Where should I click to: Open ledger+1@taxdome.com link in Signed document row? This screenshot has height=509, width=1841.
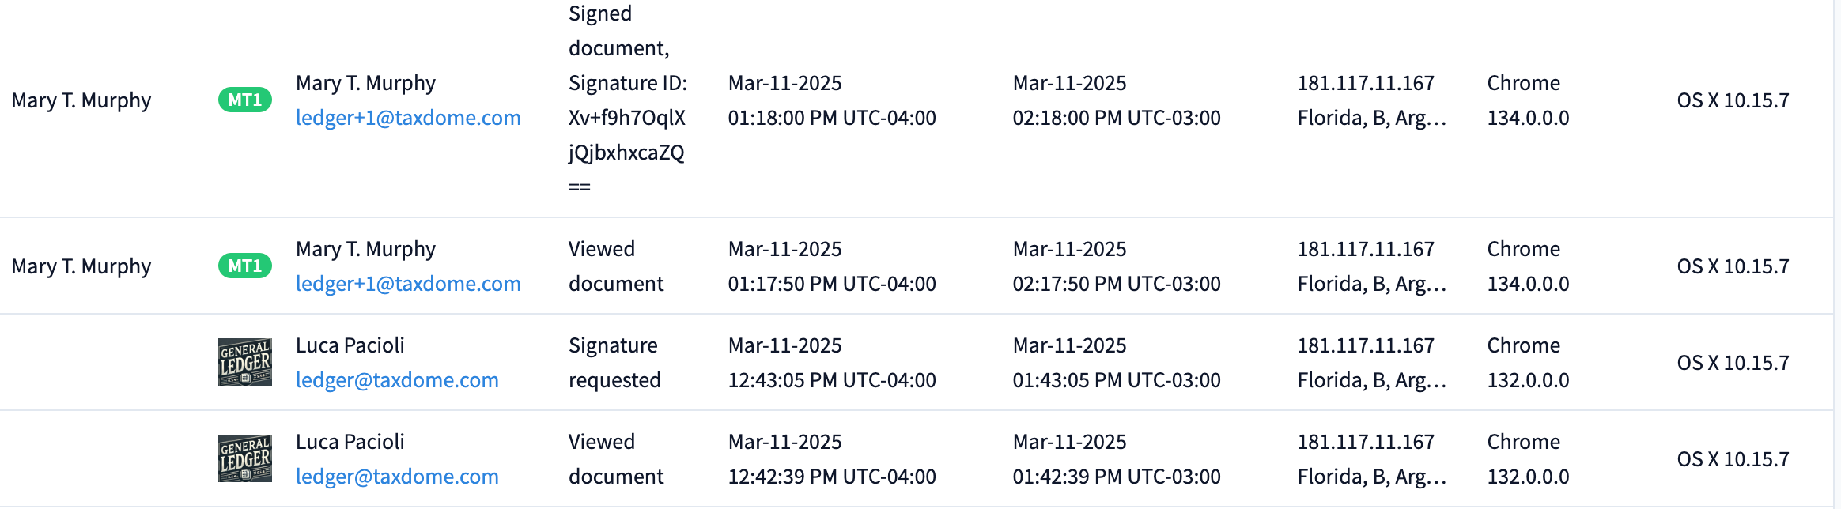pyautogui.click(x=408, y=118)
